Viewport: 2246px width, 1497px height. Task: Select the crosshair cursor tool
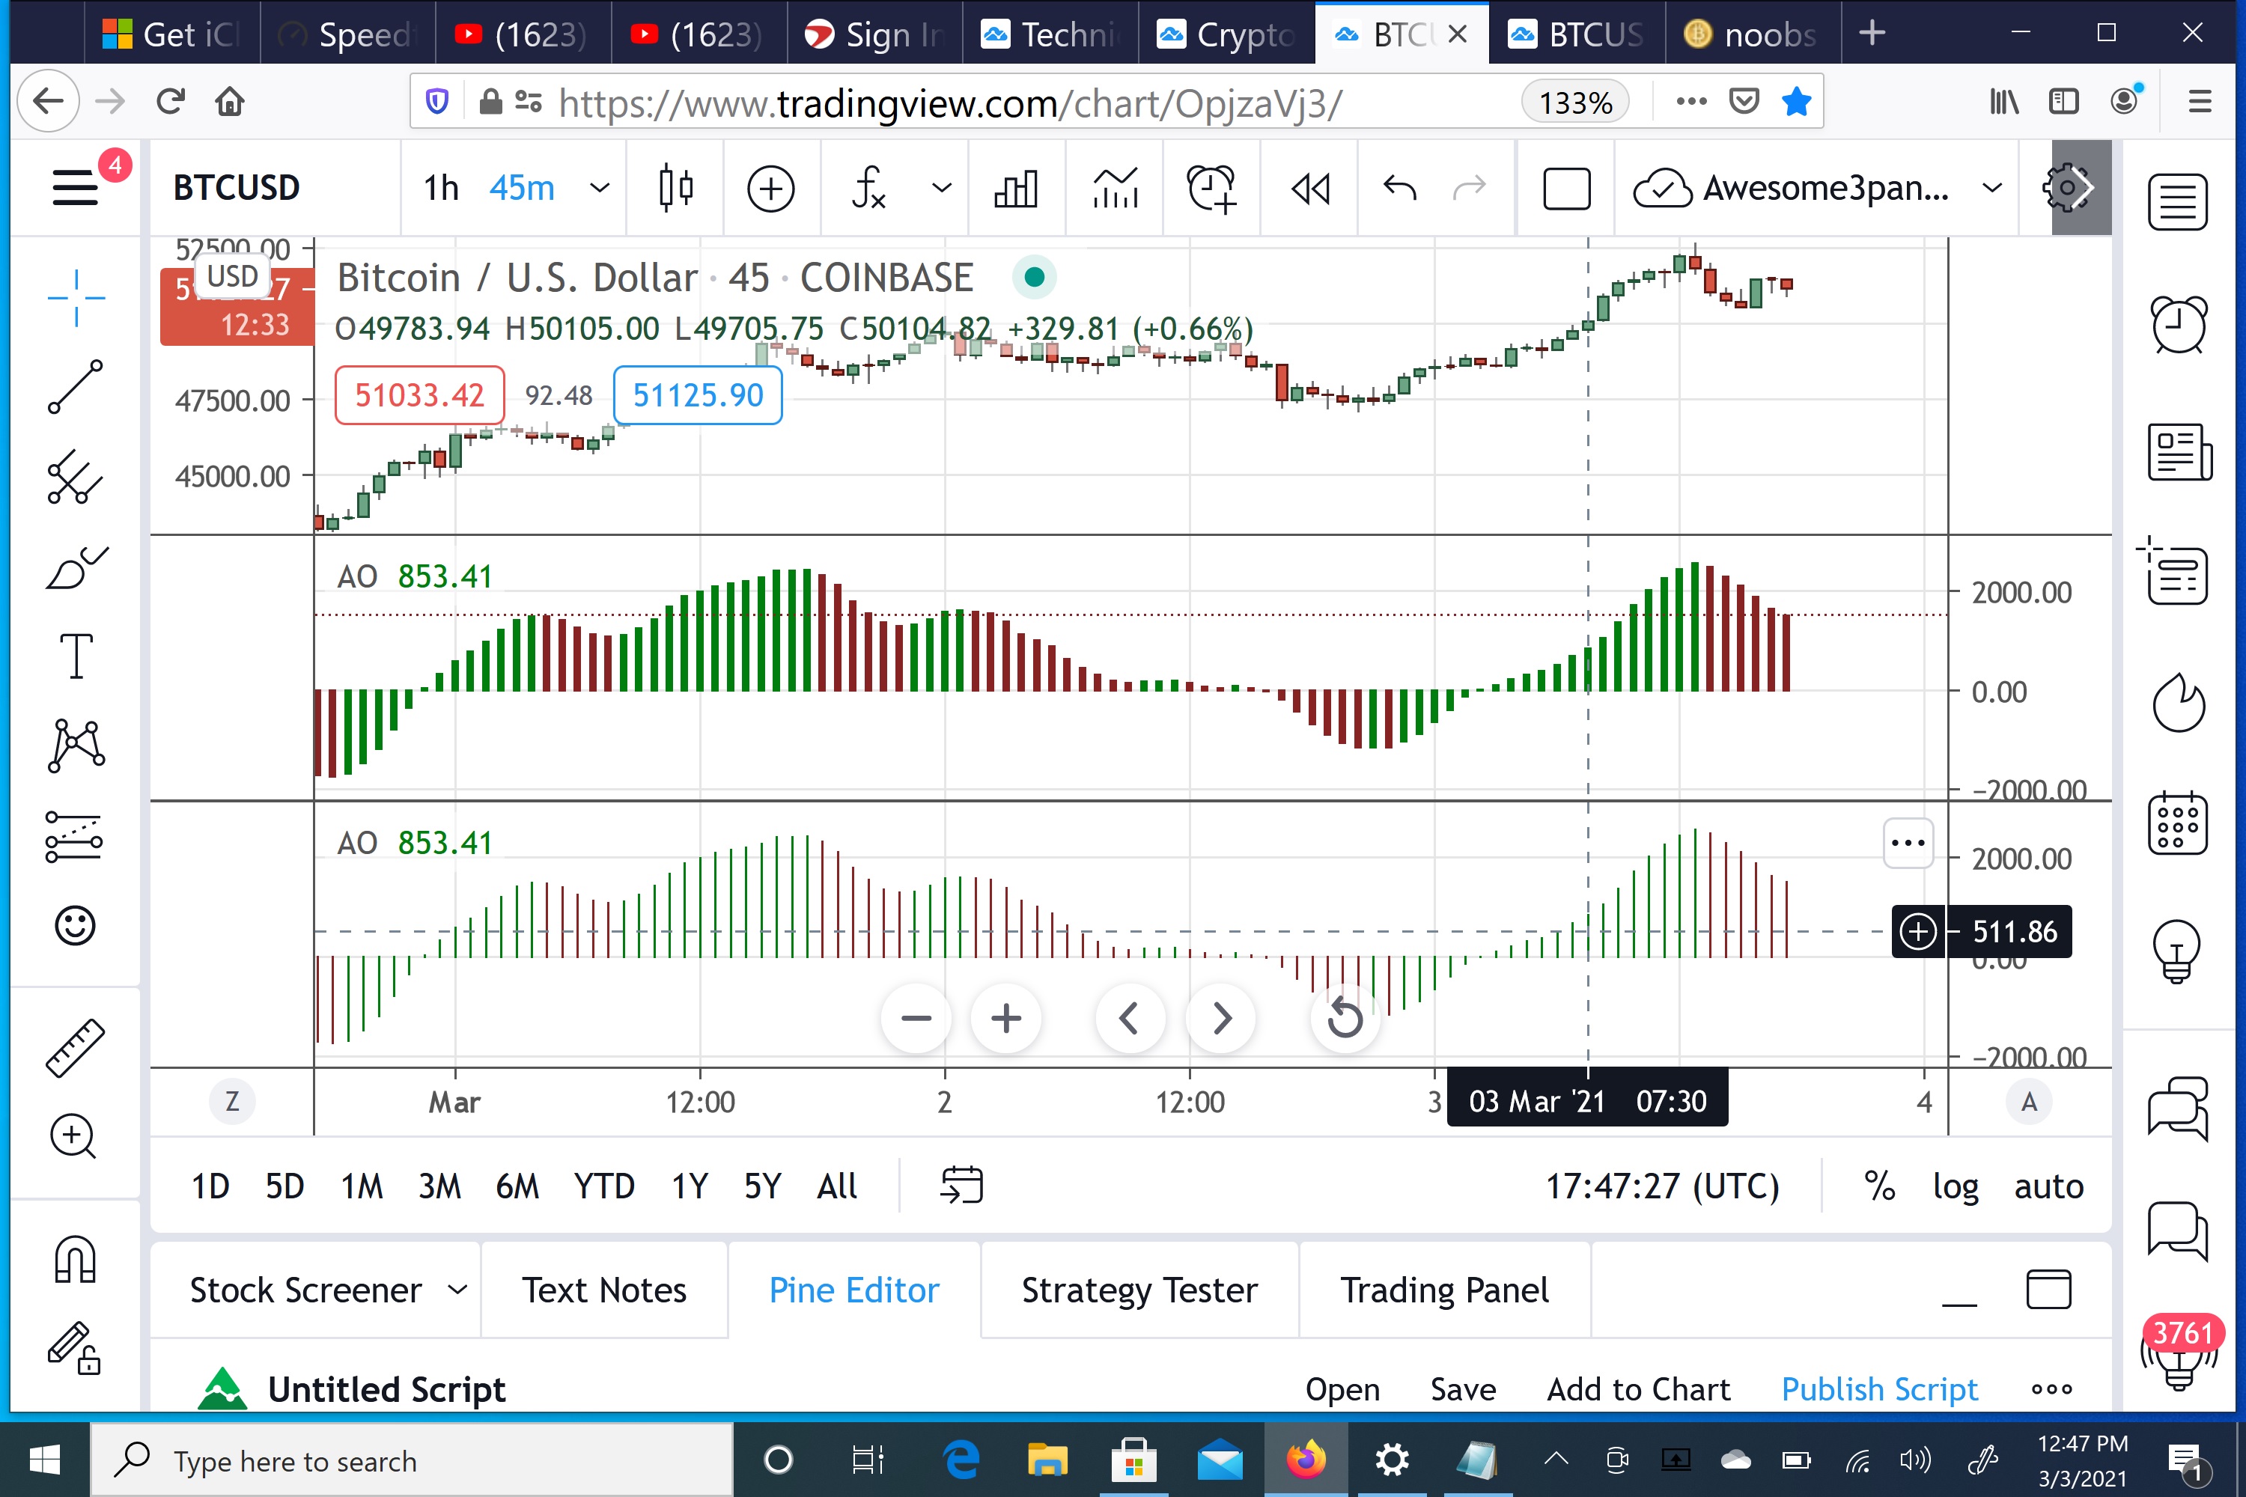click(x=76, y=298)
